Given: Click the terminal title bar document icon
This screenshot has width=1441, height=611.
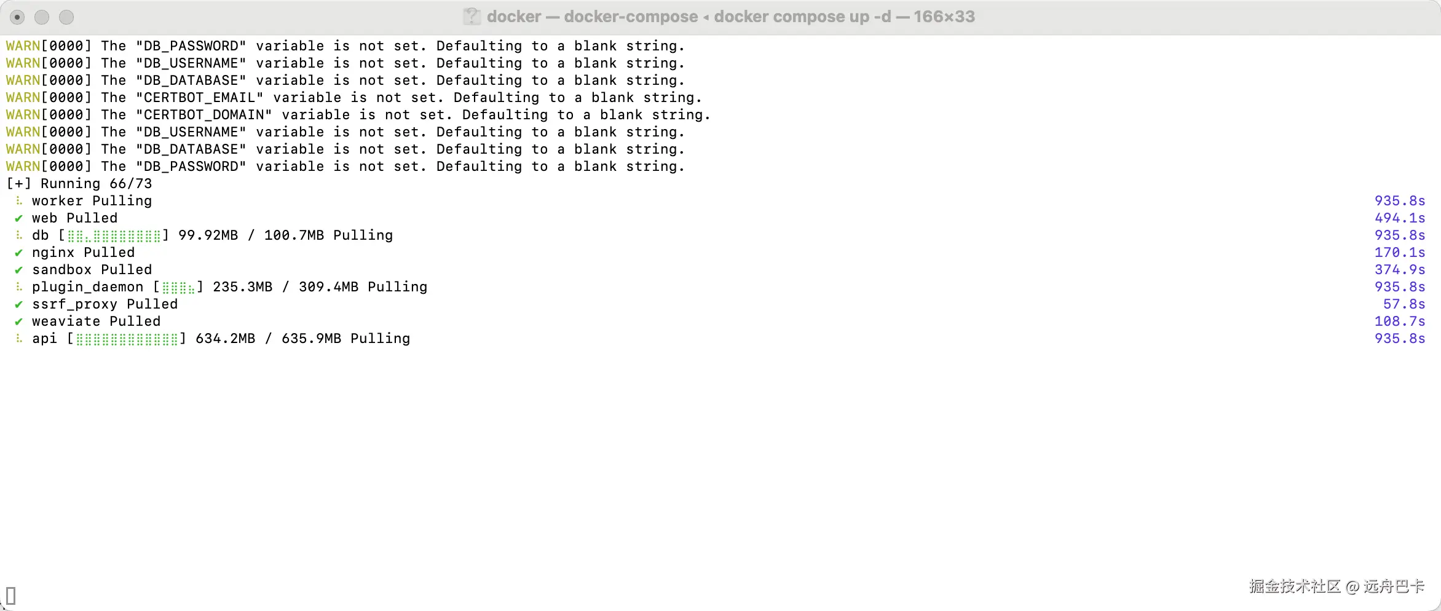Looking at the screenshot, I should (x=472, y=17).
